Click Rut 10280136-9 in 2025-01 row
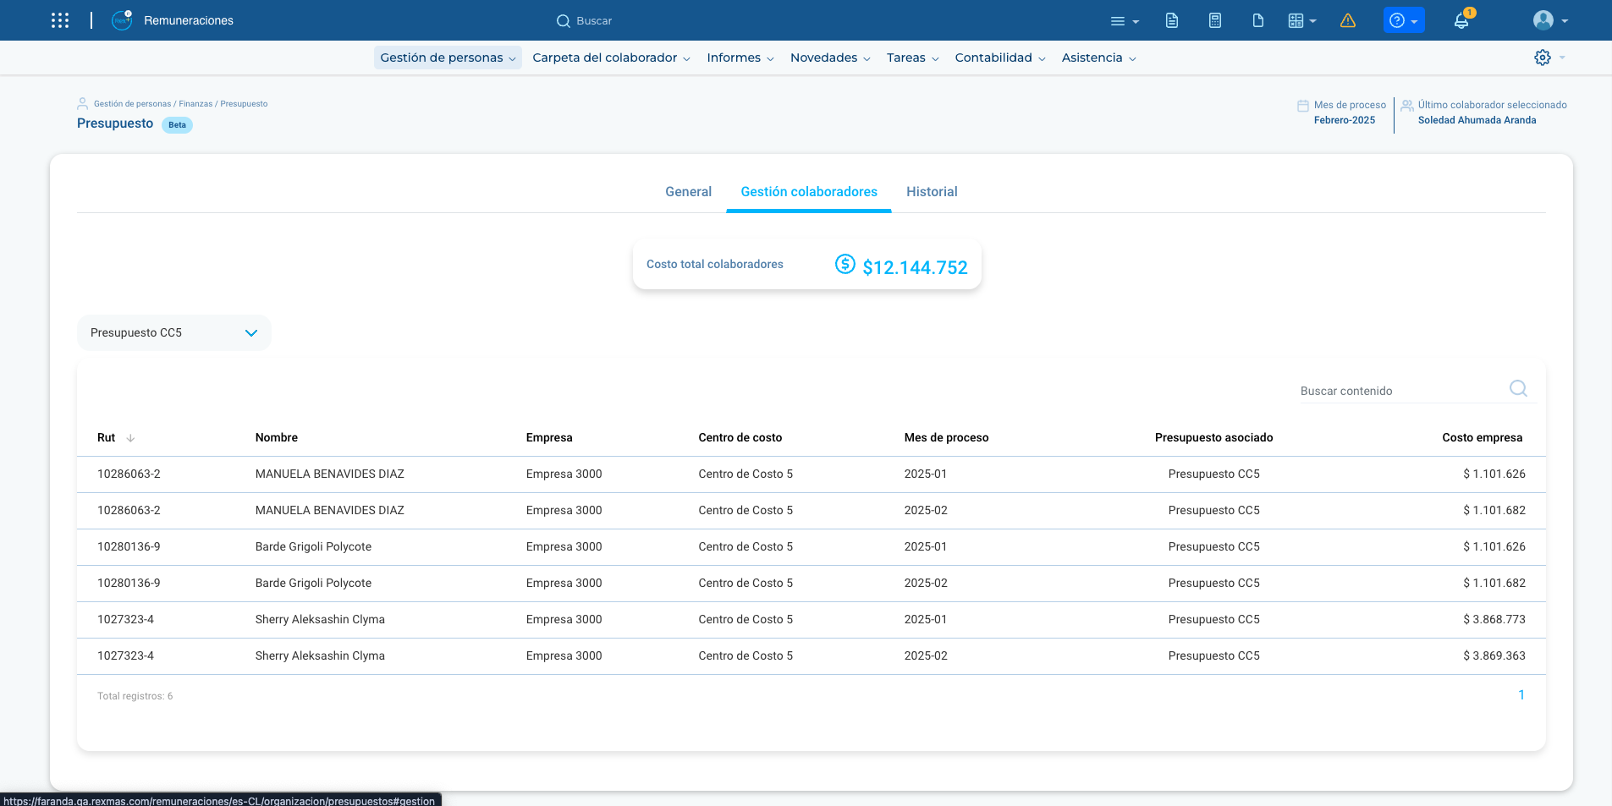Screen dimensions: 1612x806 coord(129,547)
